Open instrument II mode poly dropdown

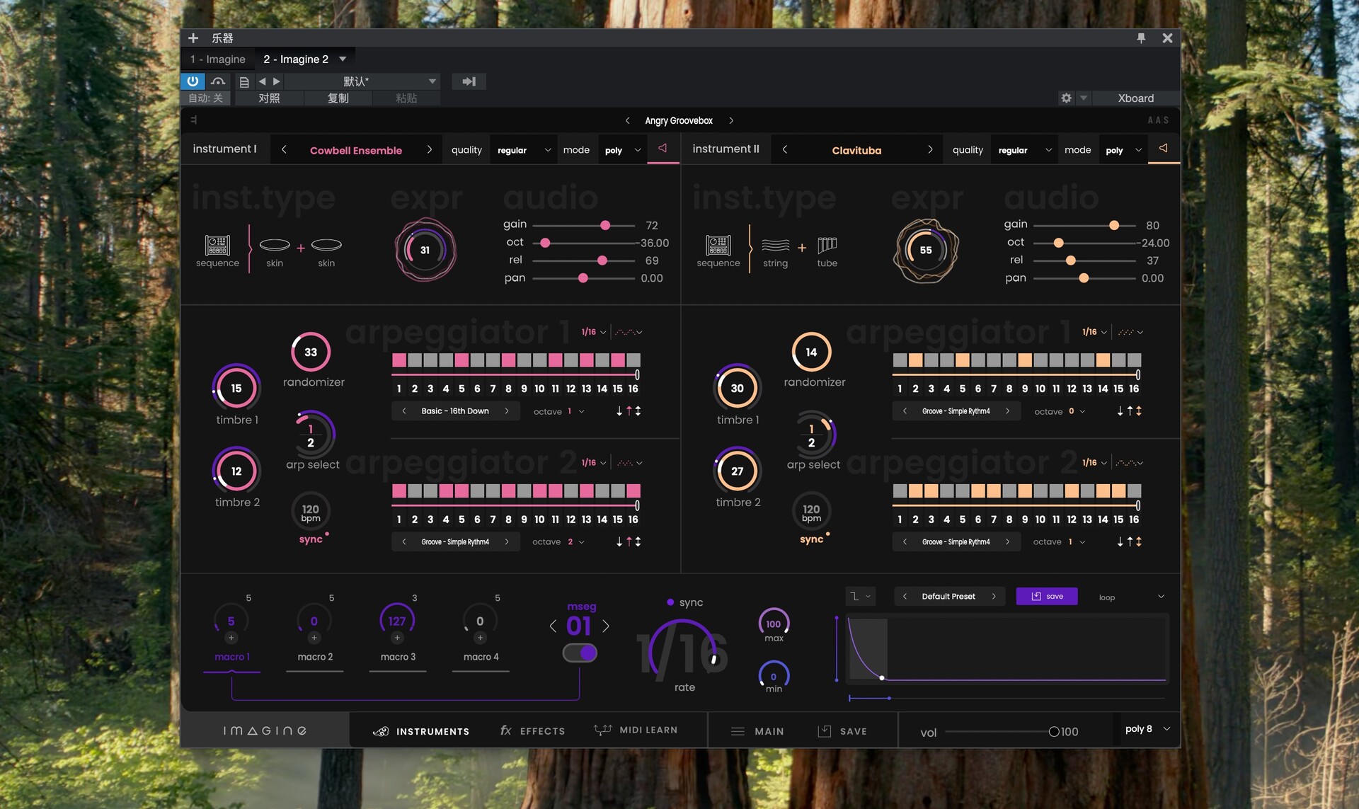1123,150
